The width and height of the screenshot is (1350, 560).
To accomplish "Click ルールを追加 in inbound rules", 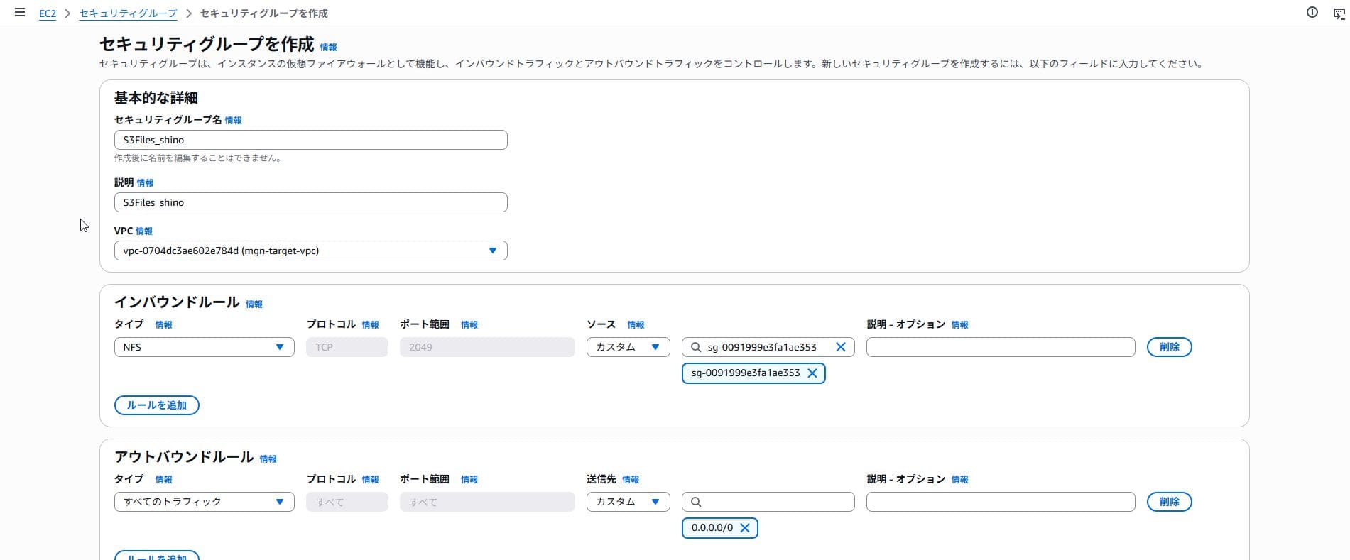I will 156,405.
